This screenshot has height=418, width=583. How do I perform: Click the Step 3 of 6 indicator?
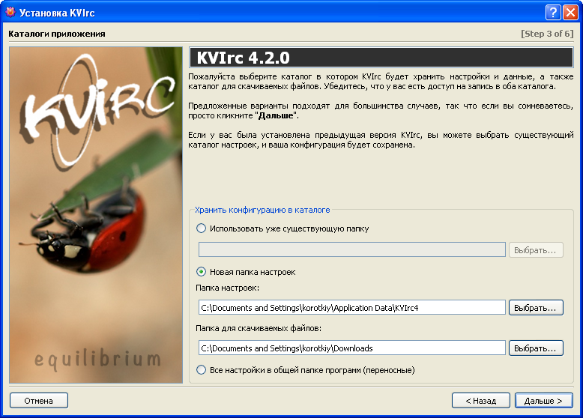coord(546,34)
